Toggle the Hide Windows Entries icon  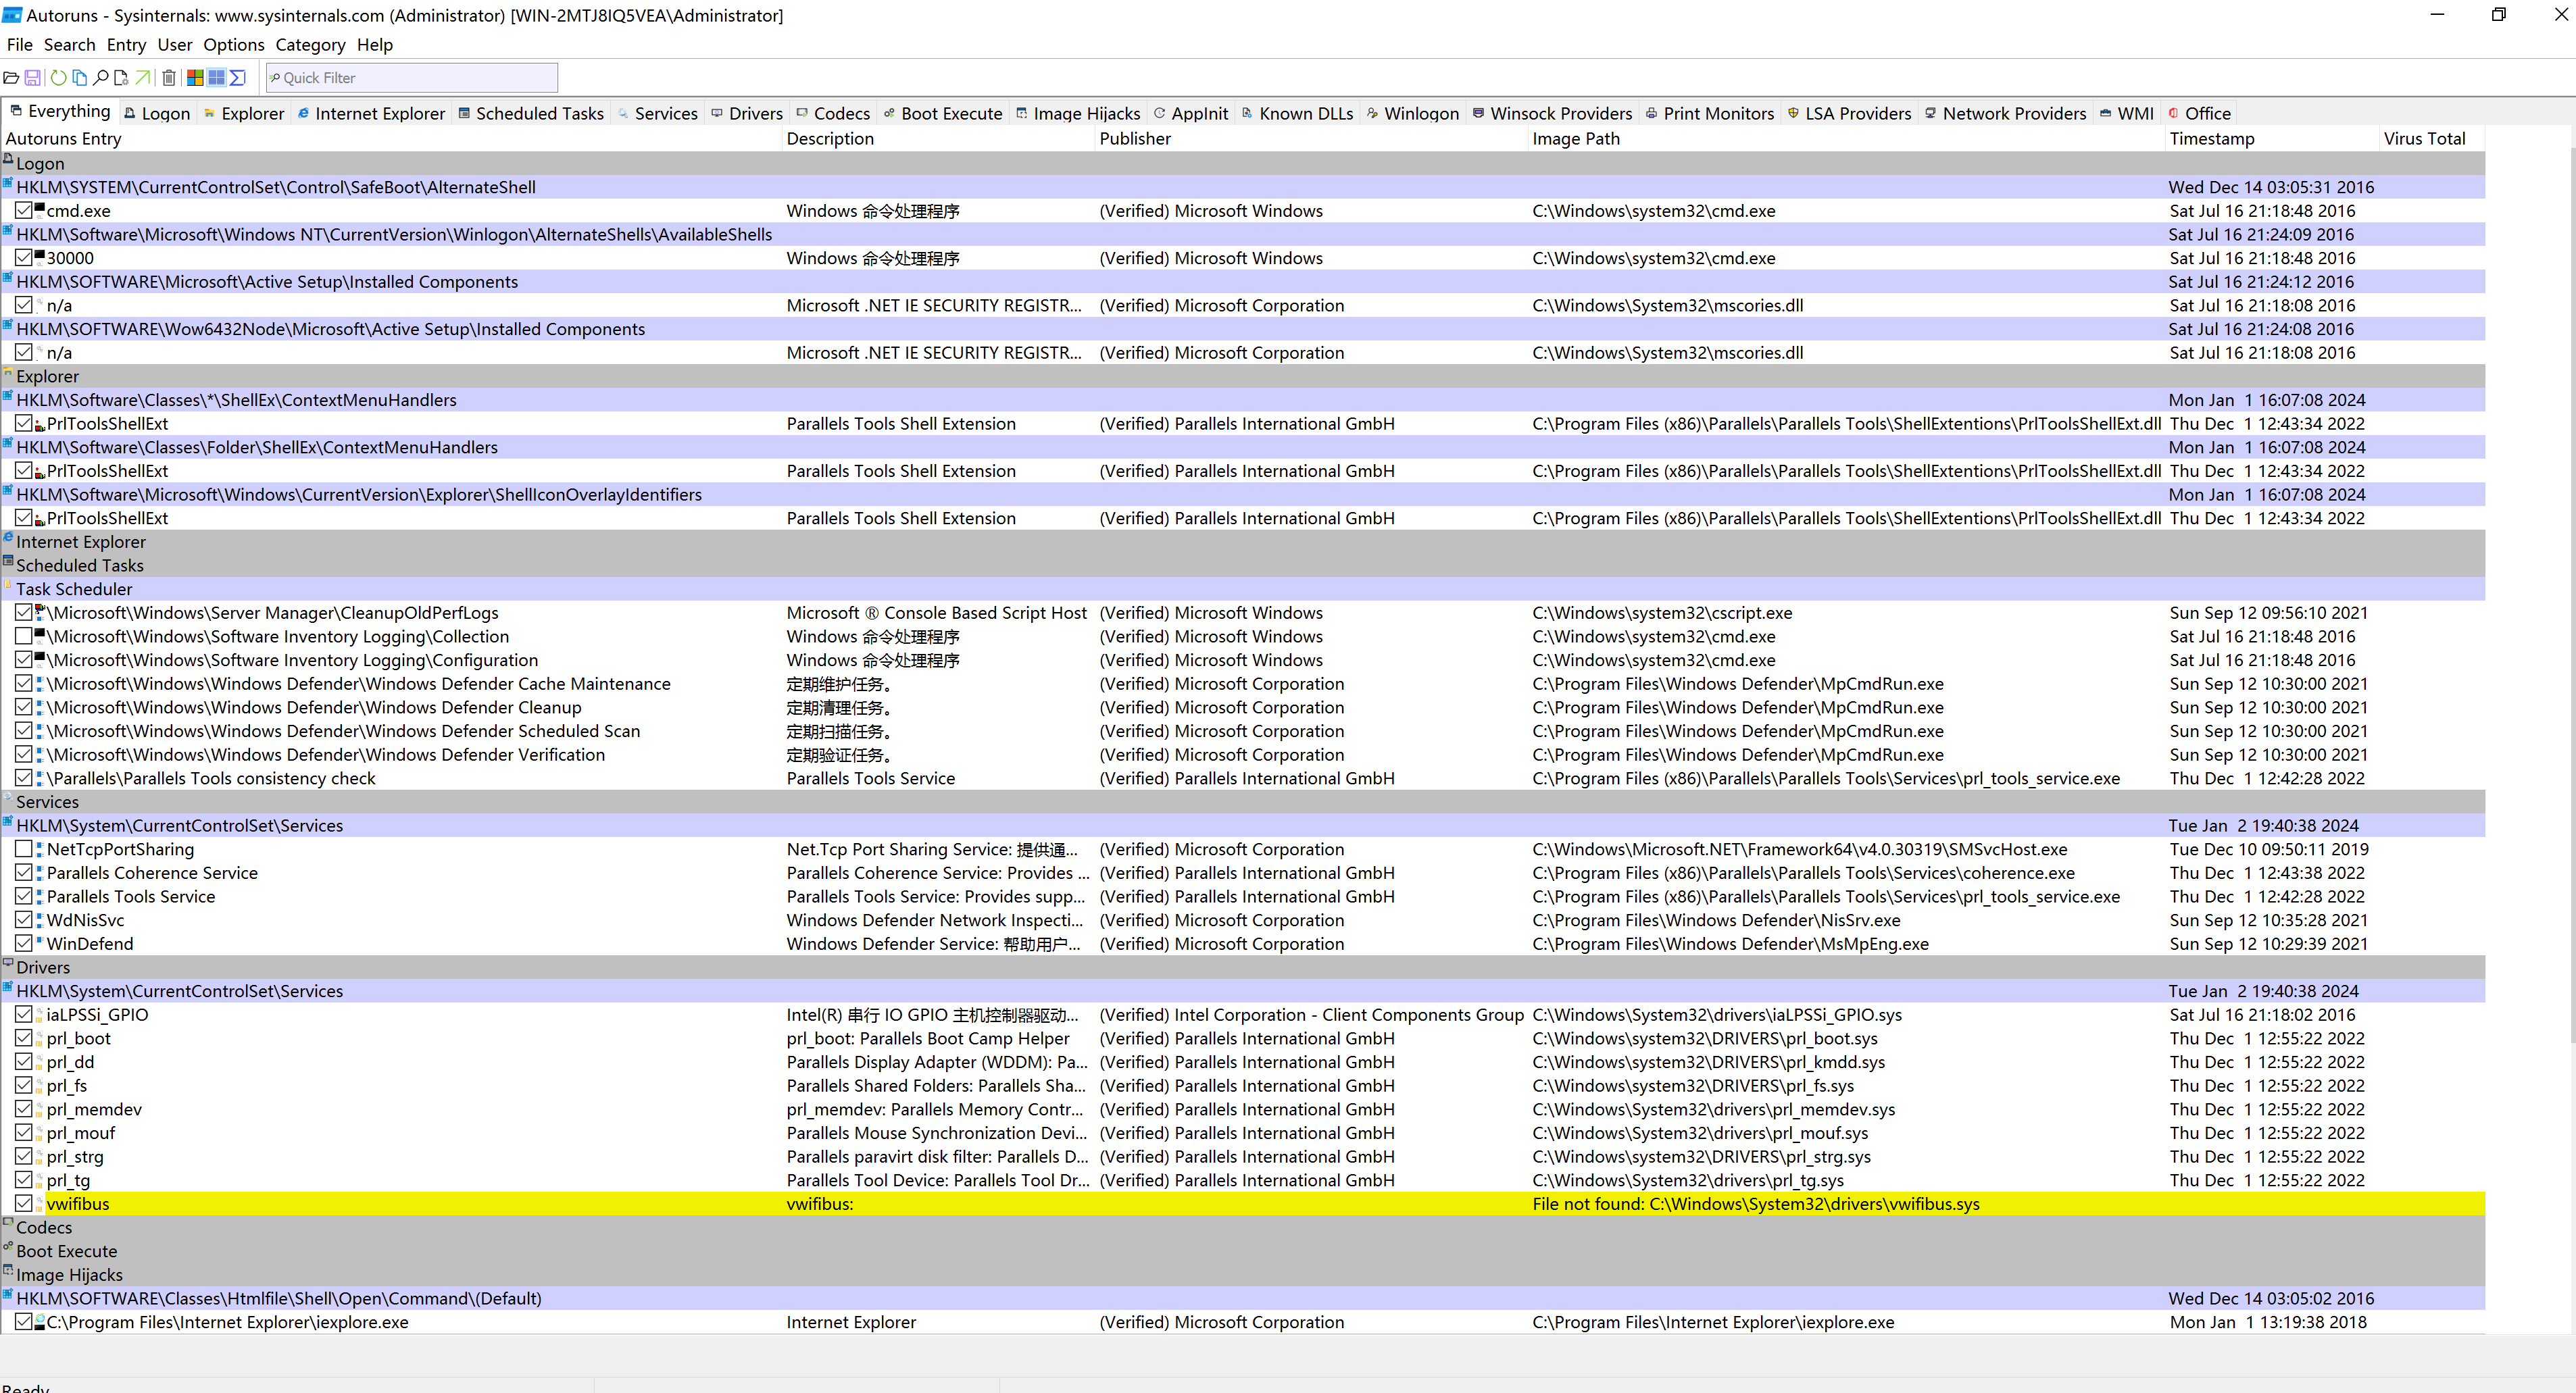tap(217, 78)
